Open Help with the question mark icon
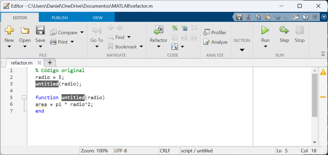 pyautogui.click(x=305, y=17)
